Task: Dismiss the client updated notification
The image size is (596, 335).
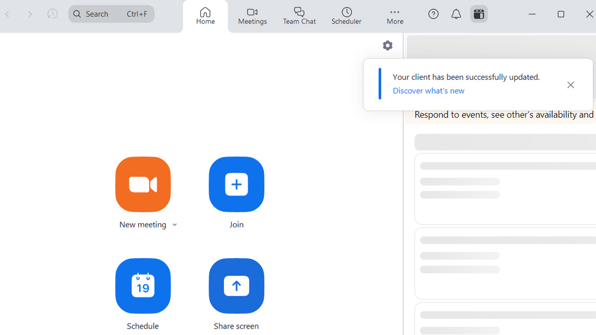Action: coord(571,85)
